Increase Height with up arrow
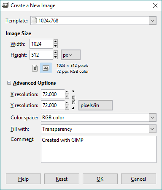The image size is (162, 190). (x=56, y=52)
